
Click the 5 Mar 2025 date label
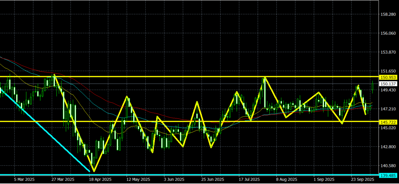coord(23,180)
